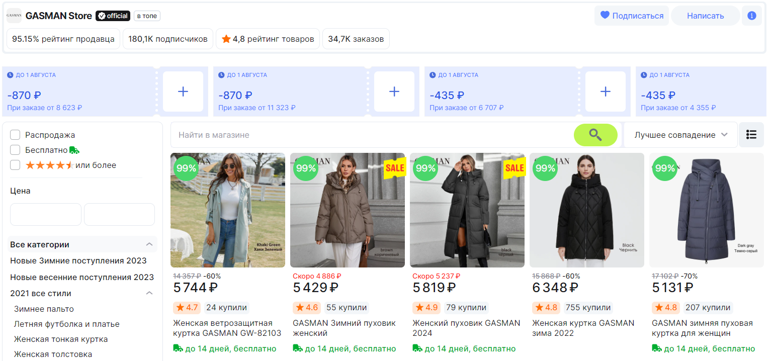Viewport: 772px width, 361px height.
Task: Collapse the 2021 все стили subcategory
Action: point(149,293)
